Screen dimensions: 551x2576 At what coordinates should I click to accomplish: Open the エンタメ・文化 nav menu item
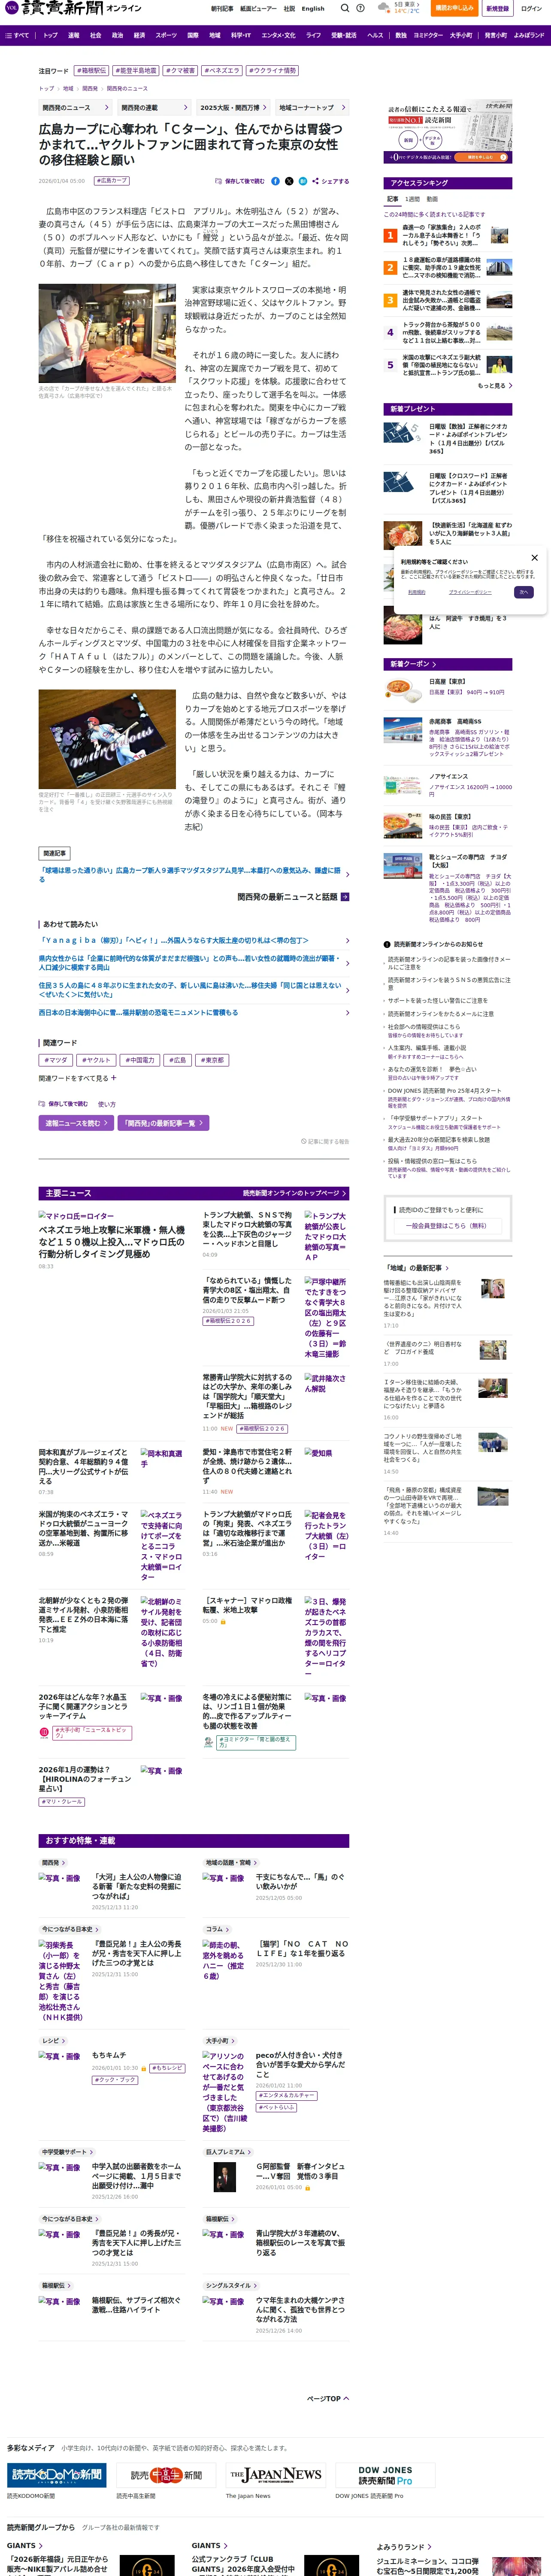[278, 35]
